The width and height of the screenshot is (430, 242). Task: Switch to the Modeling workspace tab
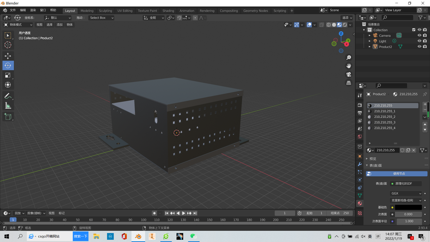point(87,11)
